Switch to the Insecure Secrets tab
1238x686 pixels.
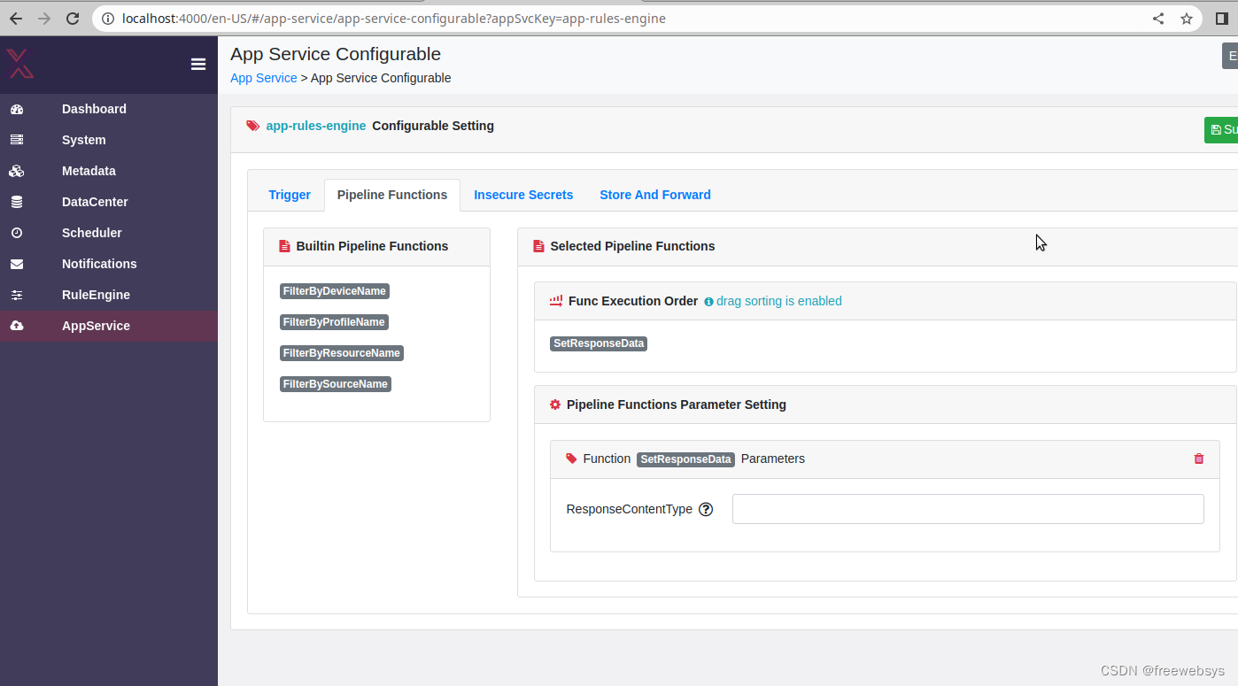pyautogui.click(x=523, y=195)
